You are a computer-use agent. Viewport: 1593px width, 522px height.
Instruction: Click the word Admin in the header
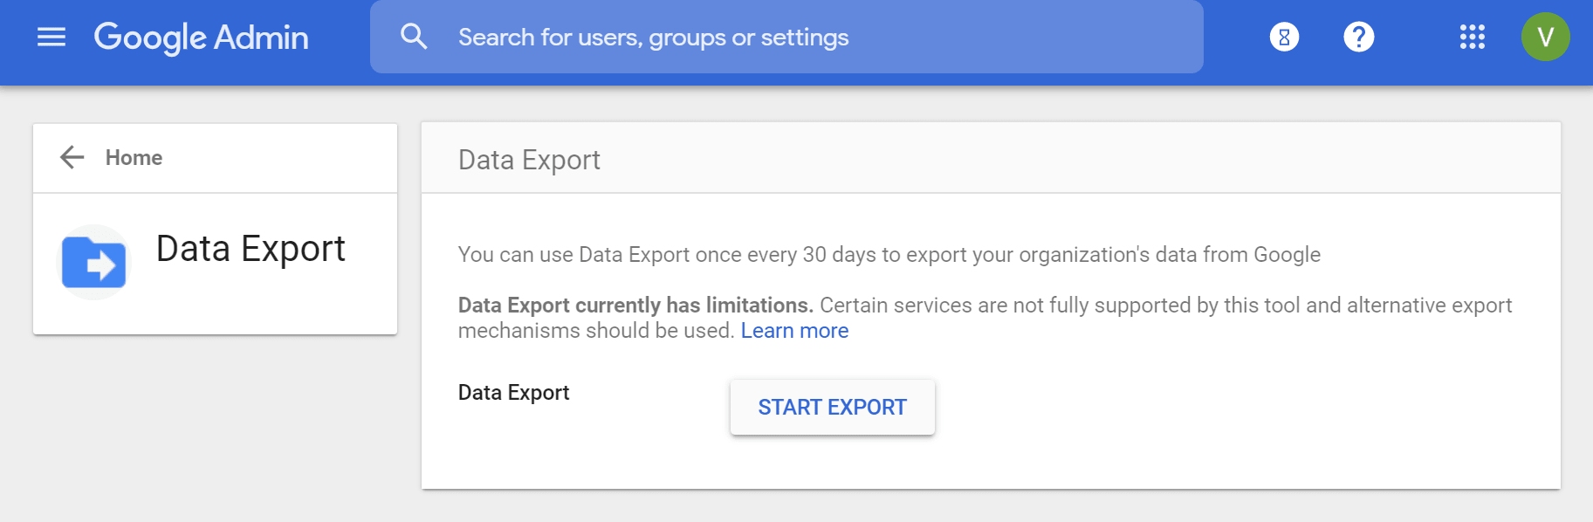click(x=261, y=38)
